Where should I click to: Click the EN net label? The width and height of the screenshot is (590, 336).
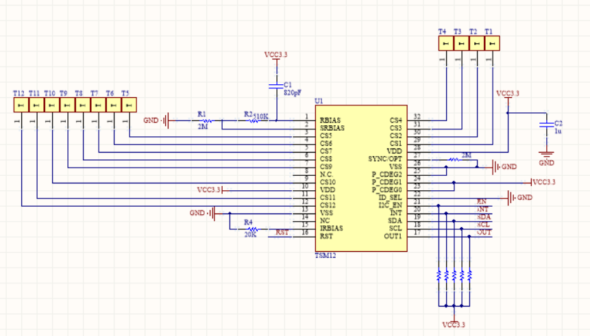click(482, 202)
